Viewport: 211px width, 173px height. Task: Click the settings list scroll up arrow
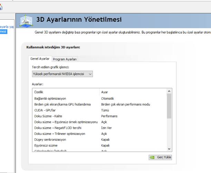[169, 91]
